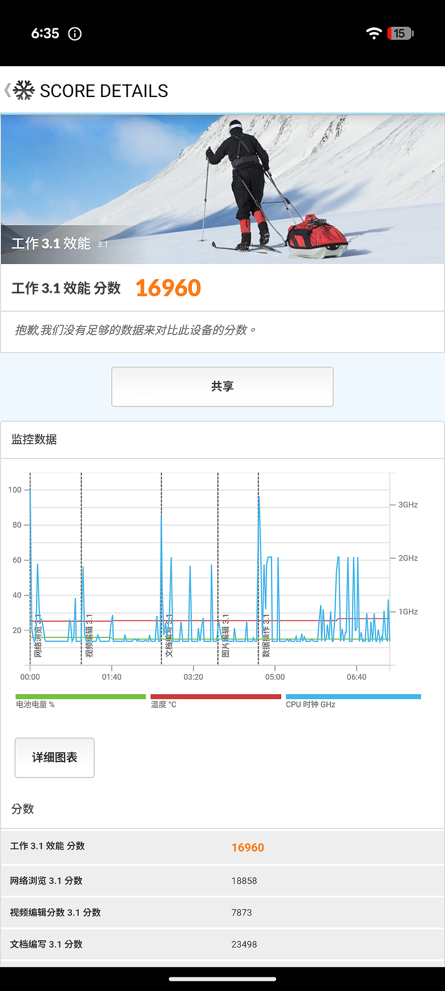Tap the skier banner image

click(x=222, y=189)
